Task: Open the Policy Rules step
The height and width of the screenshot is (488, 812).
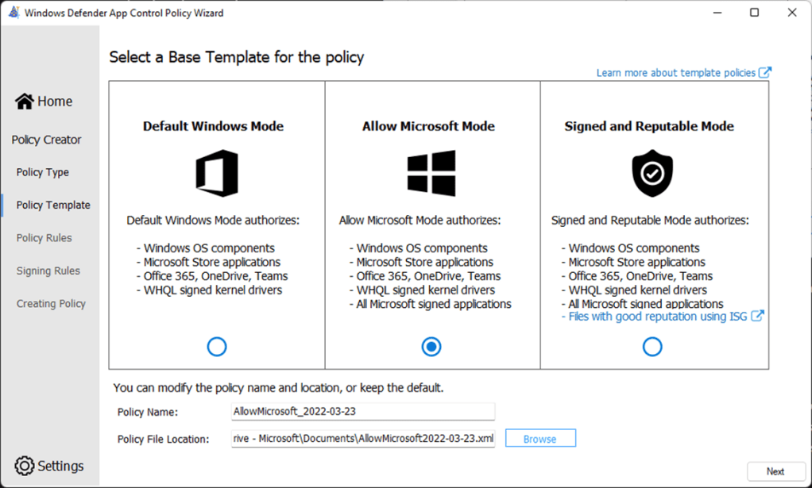Action: point(44,238)
